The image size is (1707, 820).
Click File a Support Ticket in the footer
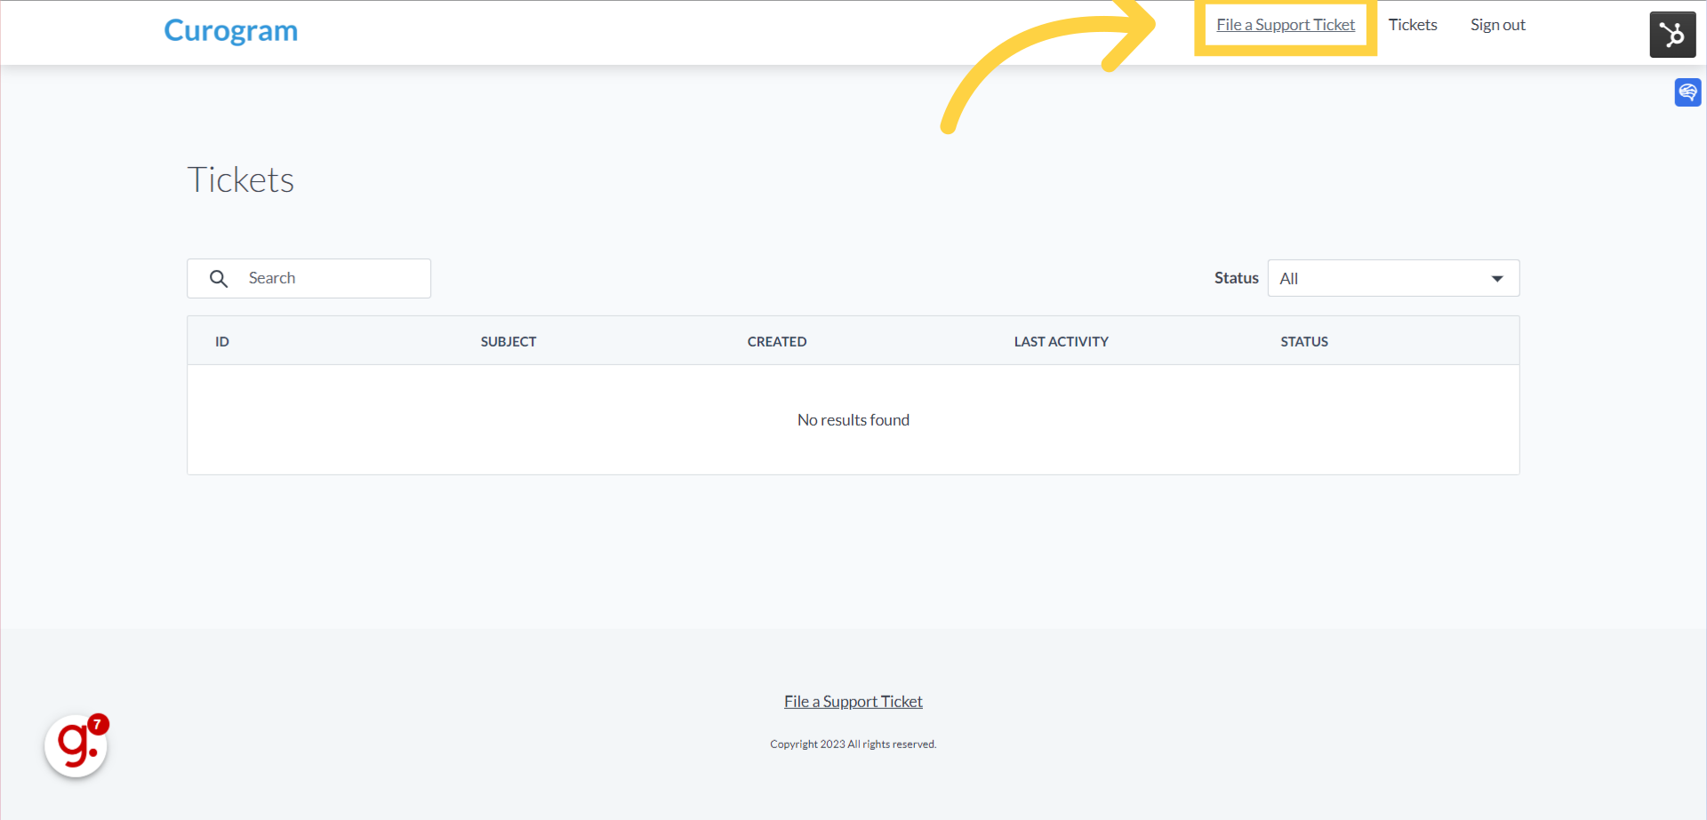click(853, 701)
